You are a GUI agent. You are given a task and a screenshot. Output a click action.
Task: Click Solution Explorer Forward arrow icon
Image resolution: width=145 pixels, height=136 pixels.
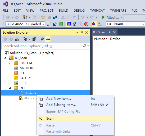11,39
